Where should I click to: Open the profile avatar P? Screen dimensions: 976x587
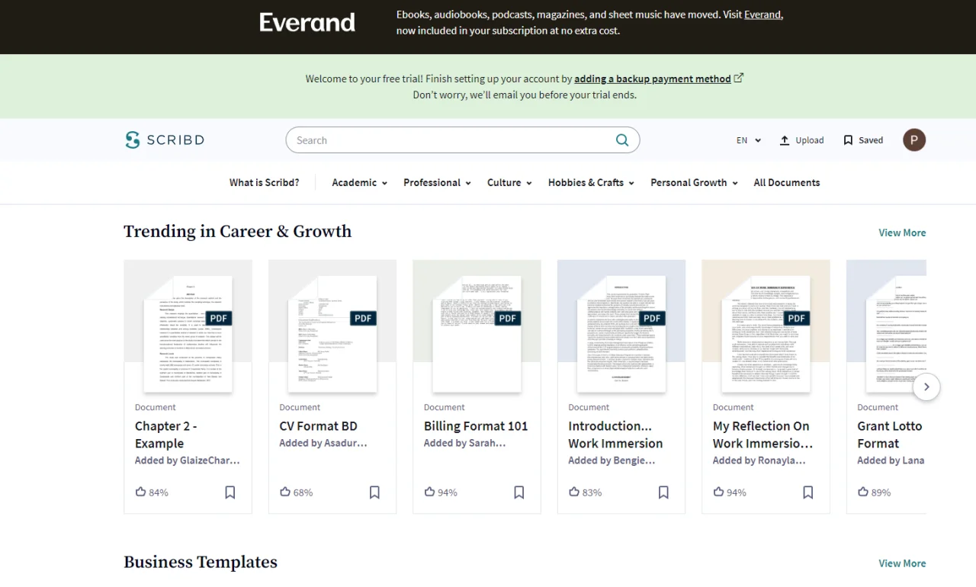914,140
